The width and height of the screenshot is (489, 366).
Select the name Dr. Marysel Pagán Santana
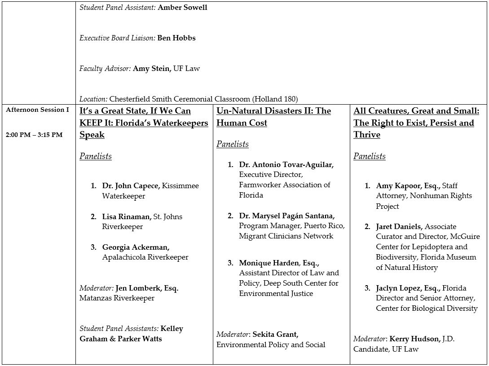click(x=286, y=216)
